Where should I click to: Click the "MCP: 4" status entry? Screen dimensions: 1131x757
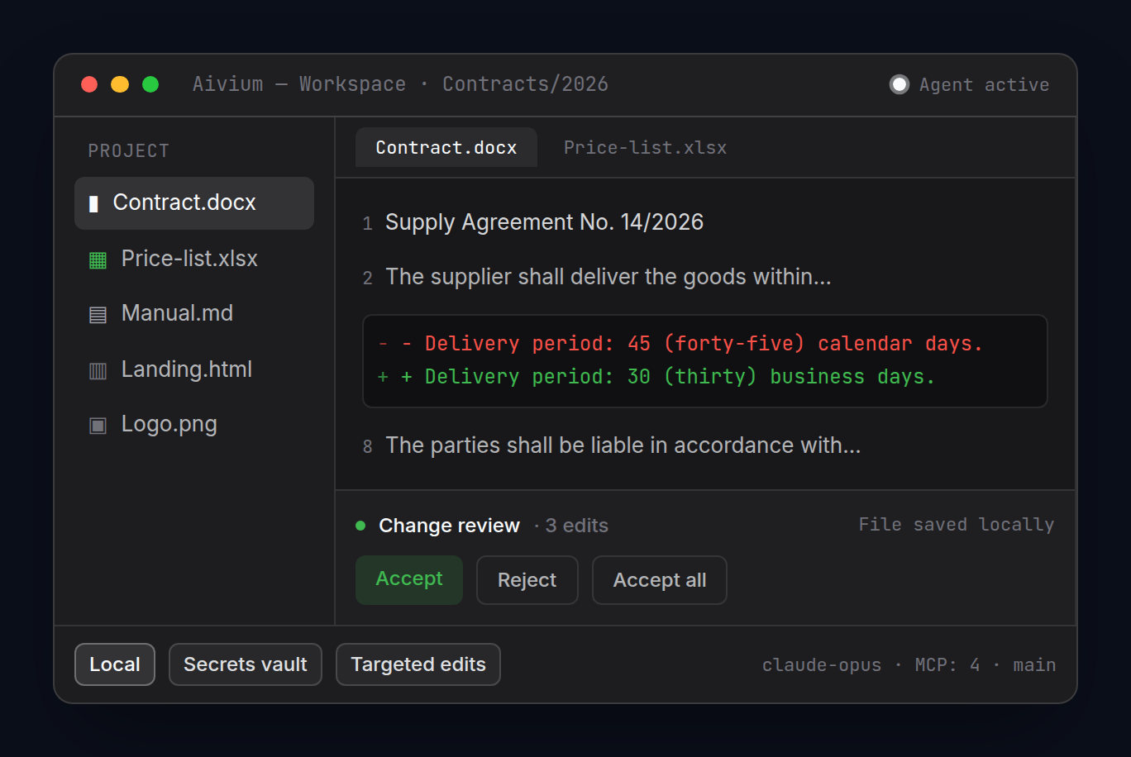coord(947,665)
